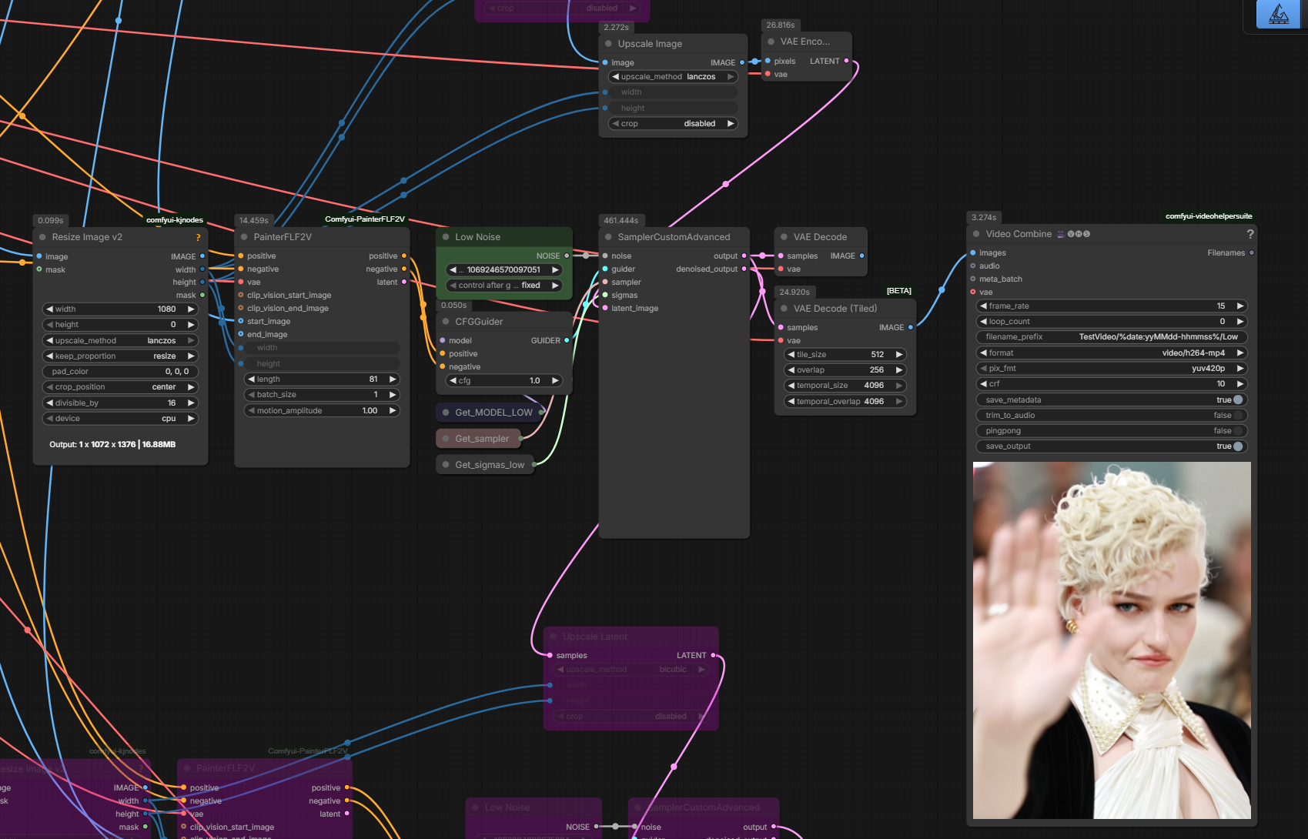Collapse the PainterFLF2V node via its title dot

pyautogui.click(x=244, y=237)
